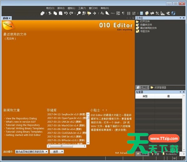Click MachO.bt v1.4 repository entry
187x162 pixels.
[x=66, y=126]
